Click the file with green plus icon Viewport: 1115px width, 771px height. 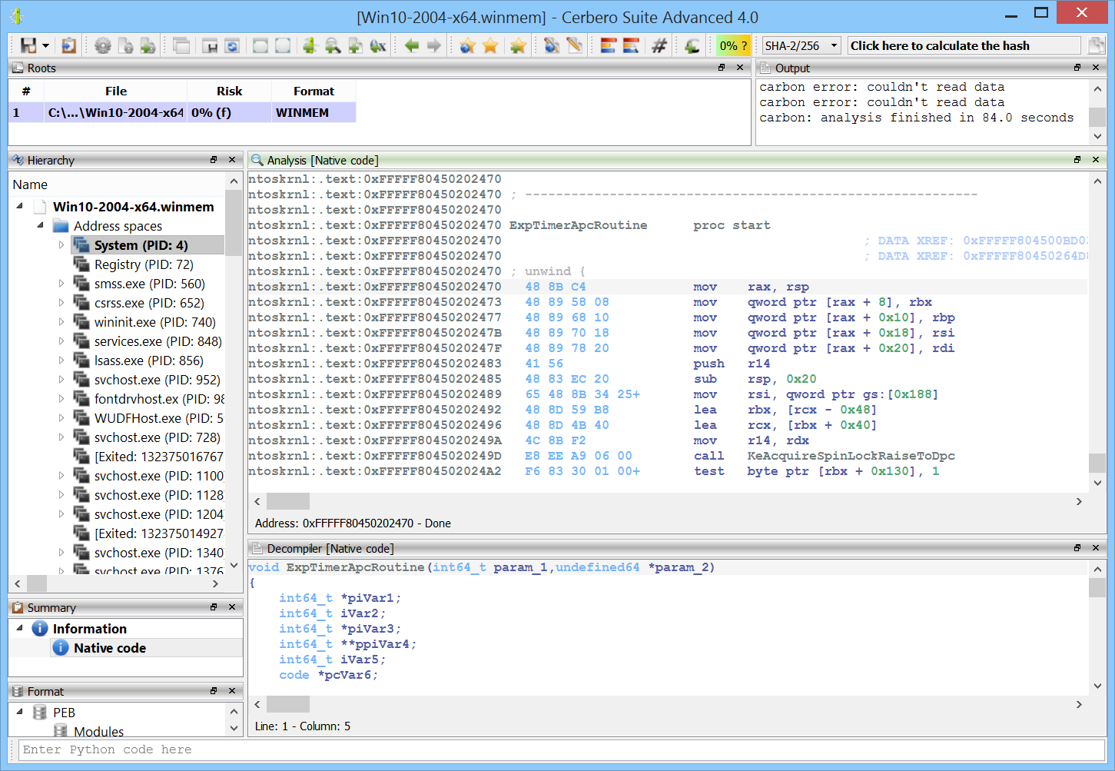click(x=355, y=46)
